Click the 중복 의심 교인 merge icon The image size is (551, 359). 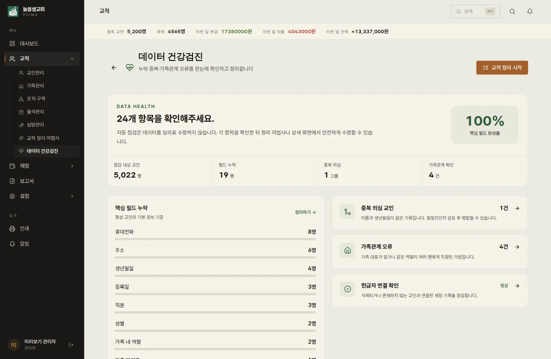(x=347, y=212)
